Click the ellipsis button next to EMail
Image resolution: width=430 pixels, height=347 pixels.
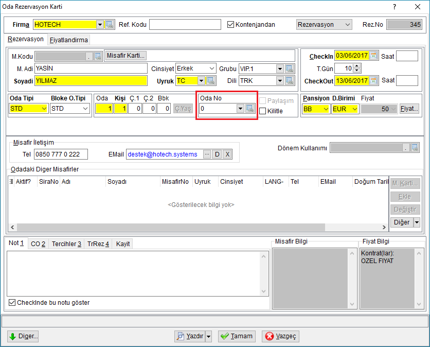coord(207,154)
